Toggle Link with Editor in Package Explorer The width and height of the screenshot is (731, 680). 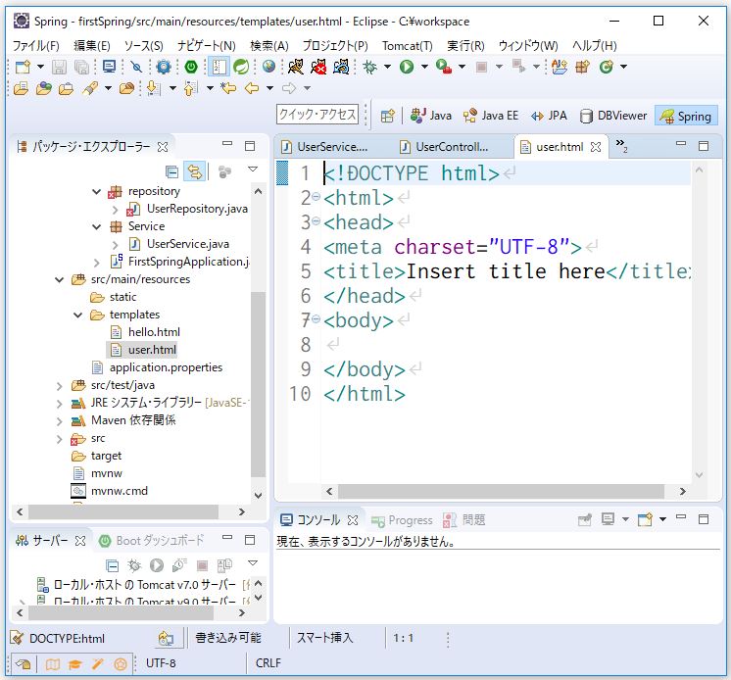click(x=194, y=172)
